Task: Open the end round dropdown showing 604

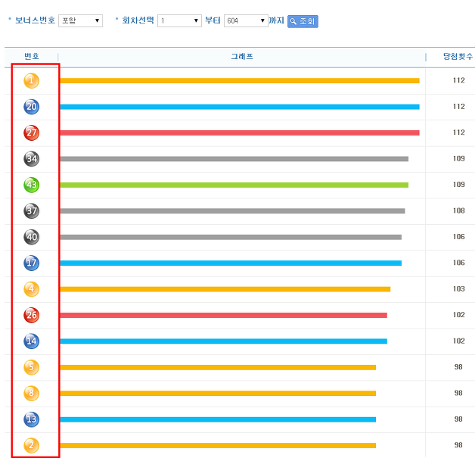Action: coord(246,20)
